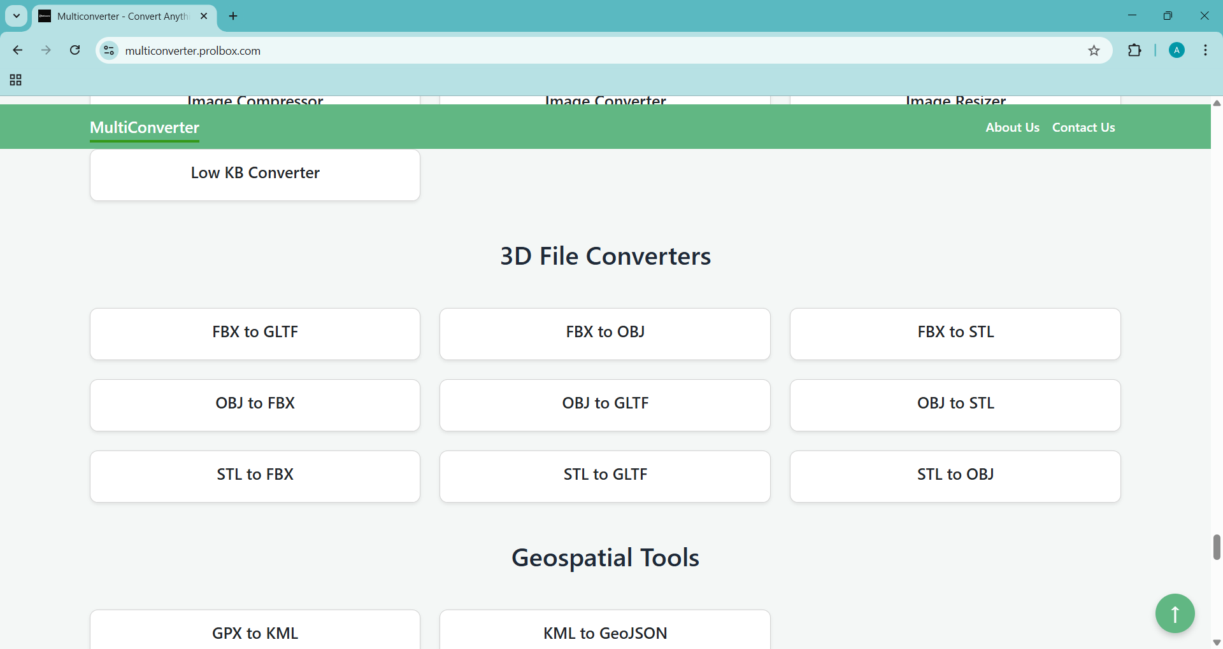Open the About Us page
Image resolution: width=1223 pixels, height=649 pixels.
(1012, 127)
